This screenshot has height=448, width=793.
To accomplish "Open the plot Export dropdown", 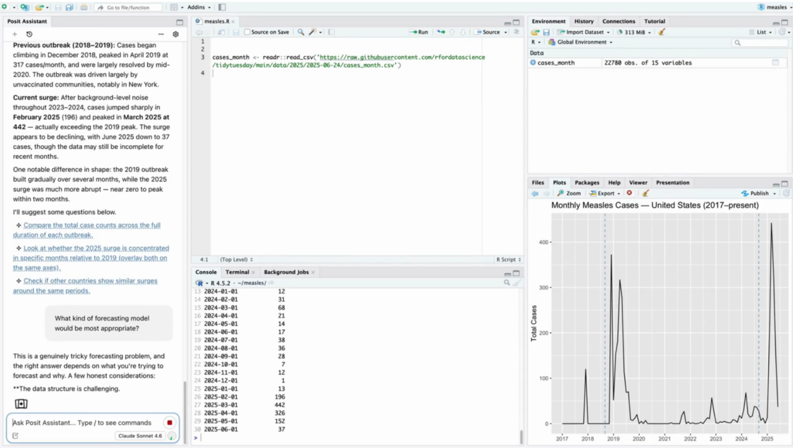I will pyautogui.click(x=605, y=193).
